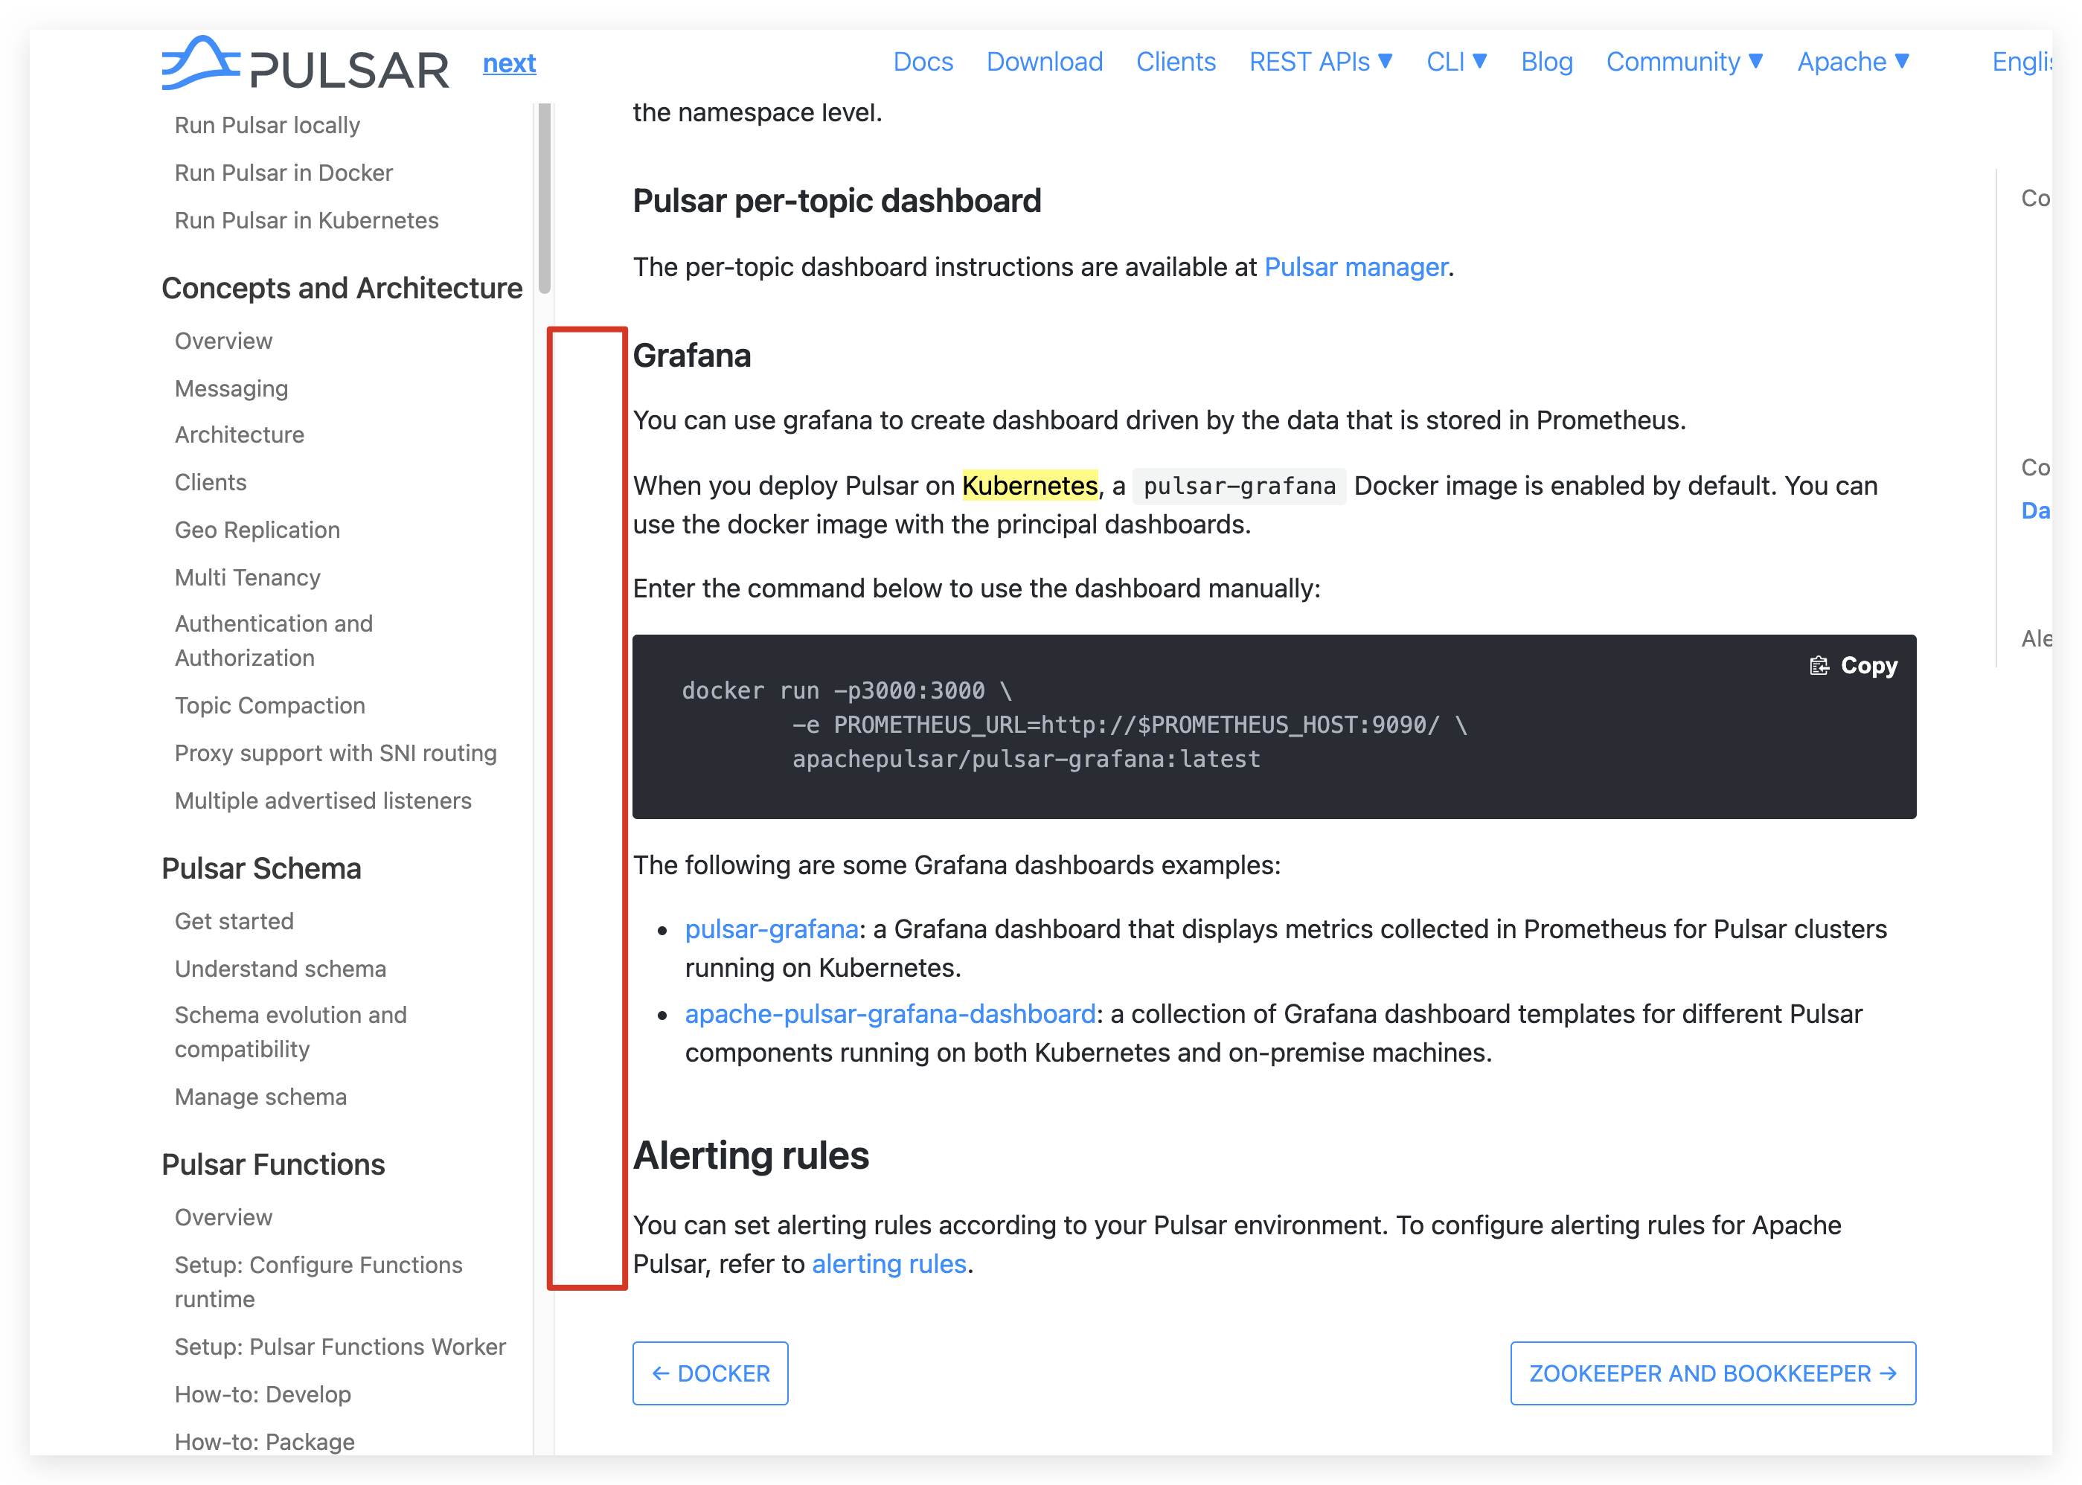Click the Pulsar logo icon
Screen dimensions: 2082x1485
pos(200,62)
